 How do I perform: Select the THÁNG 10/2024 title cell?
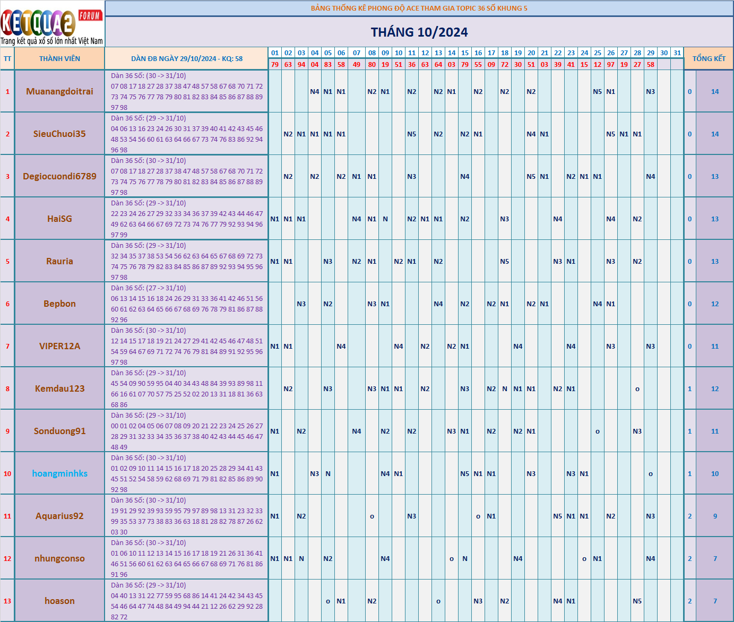(419, 32)
